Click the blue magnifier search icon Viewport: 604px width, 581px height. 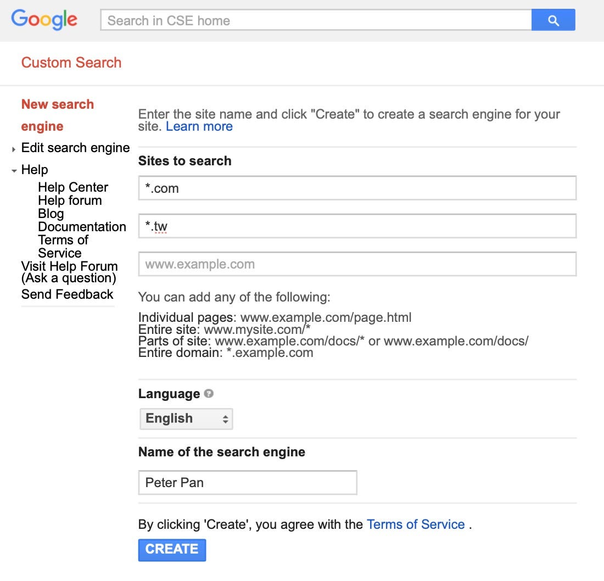(553, 19)
